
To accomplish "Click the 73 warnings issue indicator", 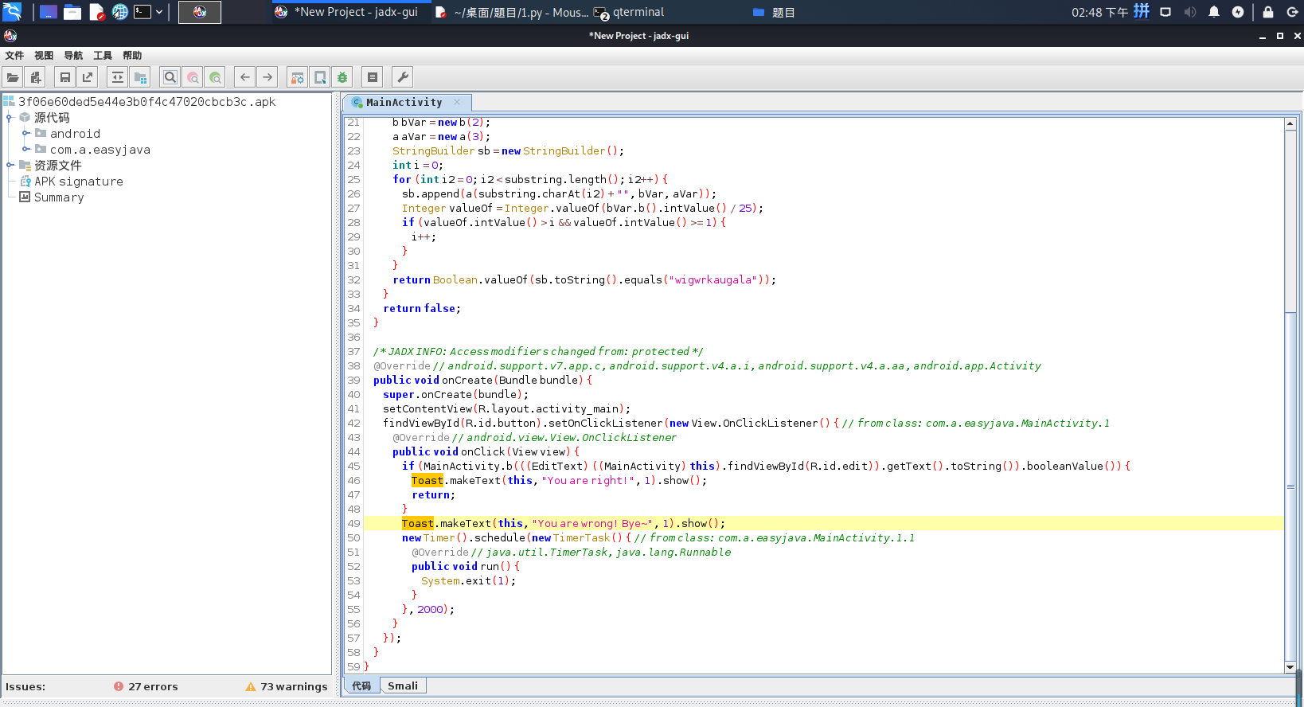I will pyautogui.click(x=287, y=686).
